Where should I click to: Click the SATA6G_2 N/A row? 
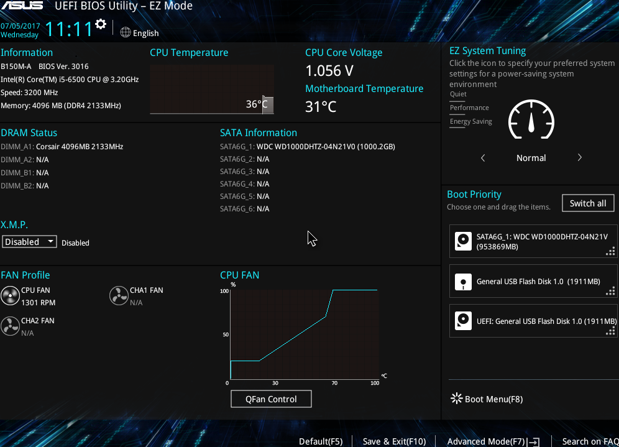(x=245, y=159)
